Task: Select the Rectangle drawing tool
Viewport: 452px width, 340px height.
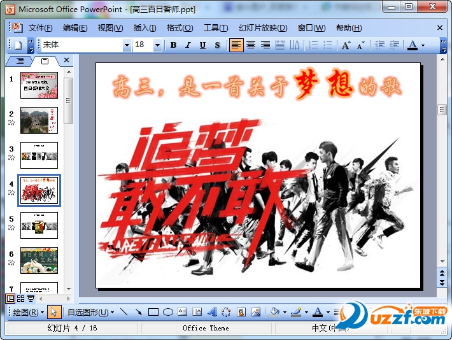Action: click(153, 312)
